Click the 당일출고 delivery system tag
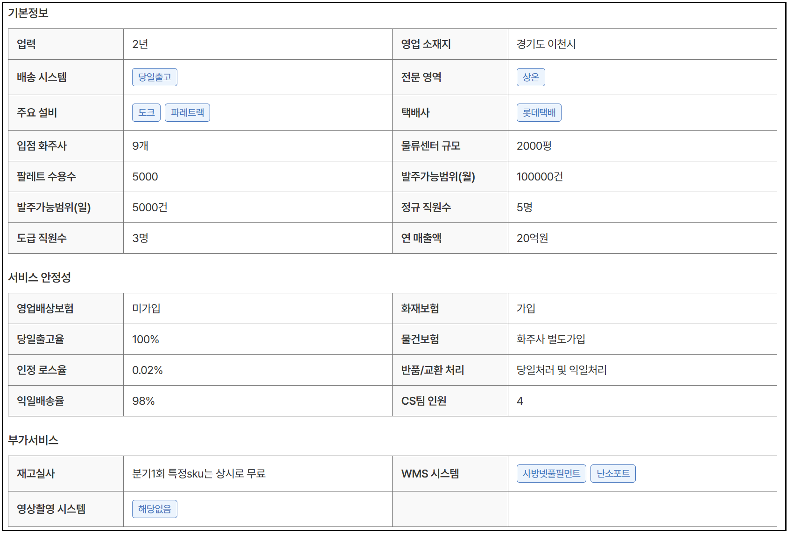The image size is (787, 533). (155, 77)
